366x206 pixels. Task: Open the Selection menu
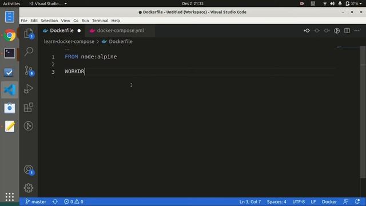point(49,21)
